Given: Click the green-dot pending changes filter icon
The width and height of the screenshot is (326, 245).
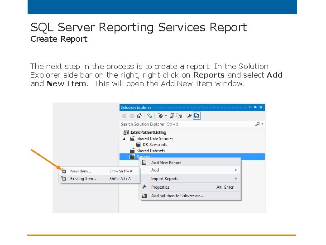Looking at the screenshot, I should pyautogui.click(x=149, y=116).
